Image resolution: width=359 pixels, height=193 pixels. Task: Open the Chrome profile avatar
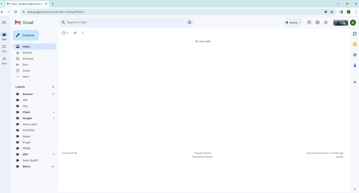[349, 12]
